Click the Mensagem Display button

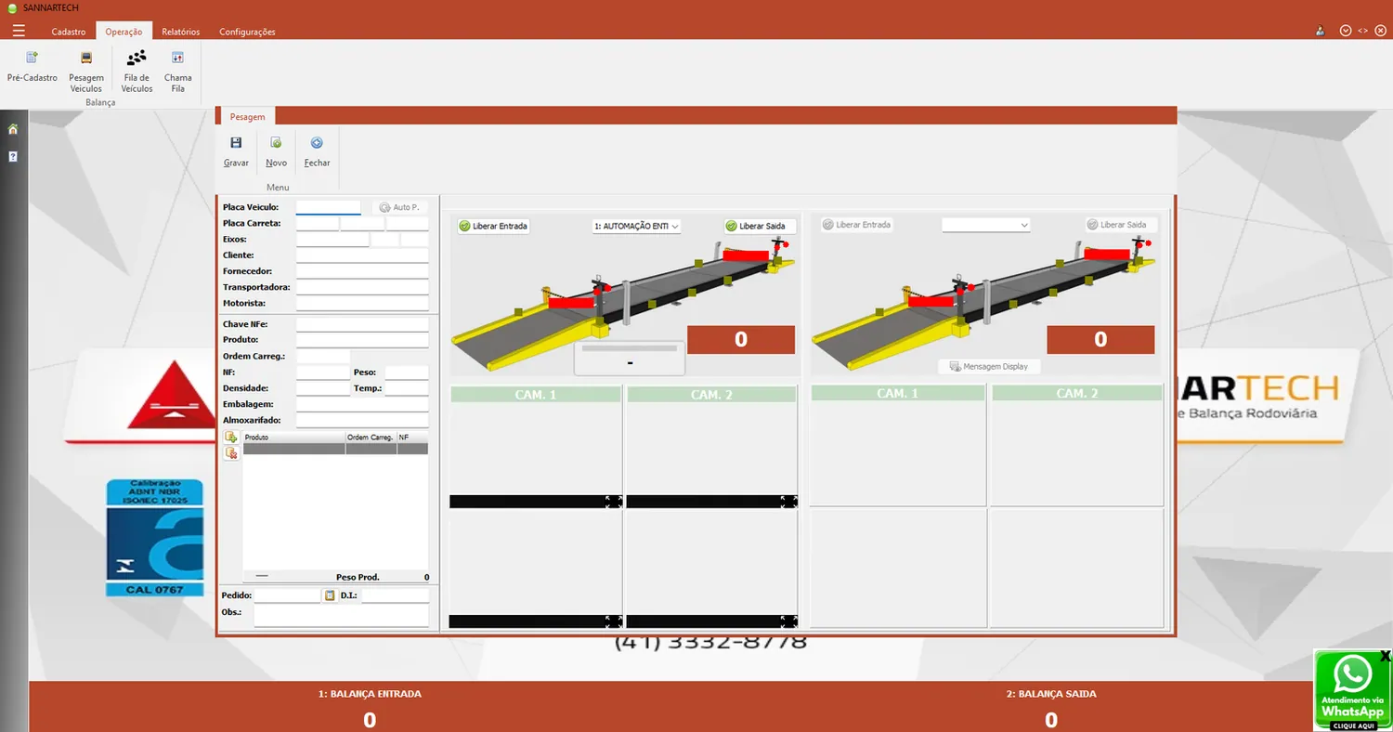(989, 367)
